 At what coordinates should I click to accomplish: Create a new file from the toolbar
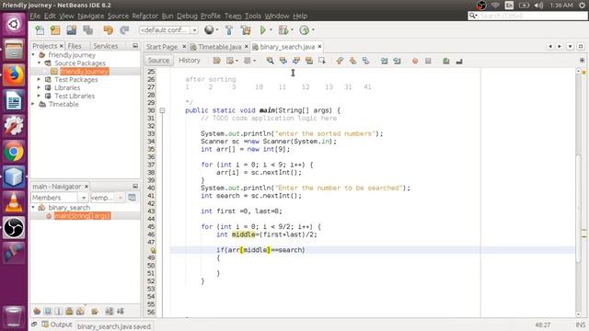pyautogui.click(x=40, y=30)
